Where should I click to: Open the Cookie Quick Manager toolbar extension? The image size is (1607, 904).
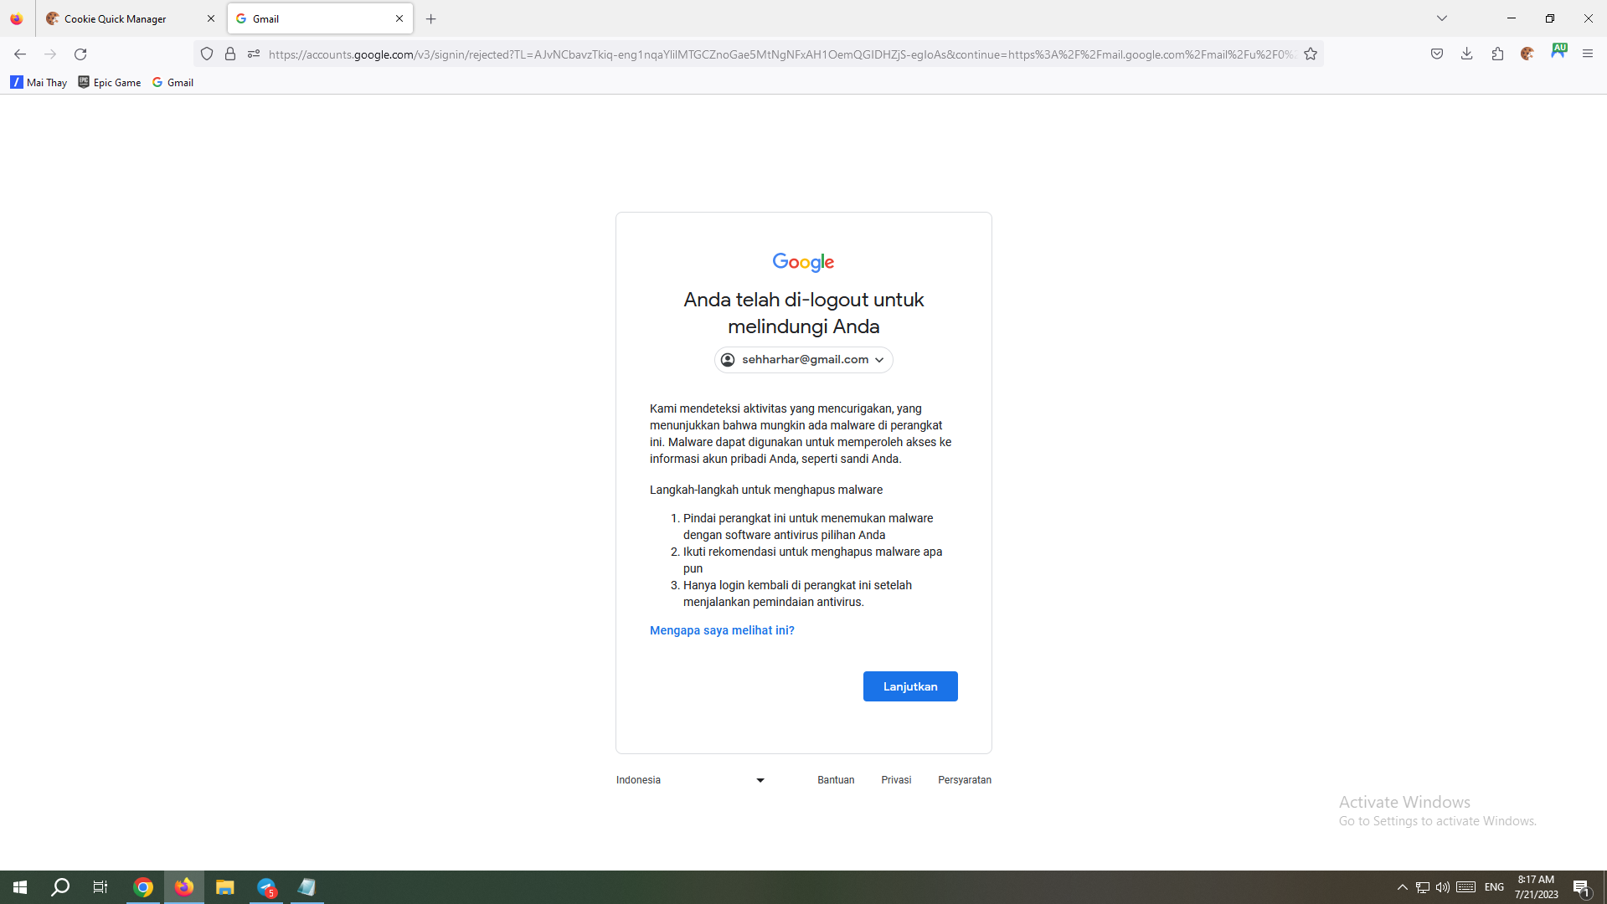pos(1527,54)
